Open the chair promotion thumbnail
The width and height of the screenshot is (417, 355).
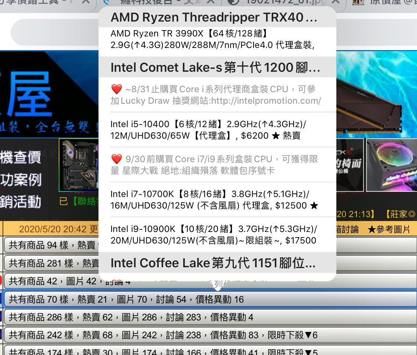[x=350, y=165]
